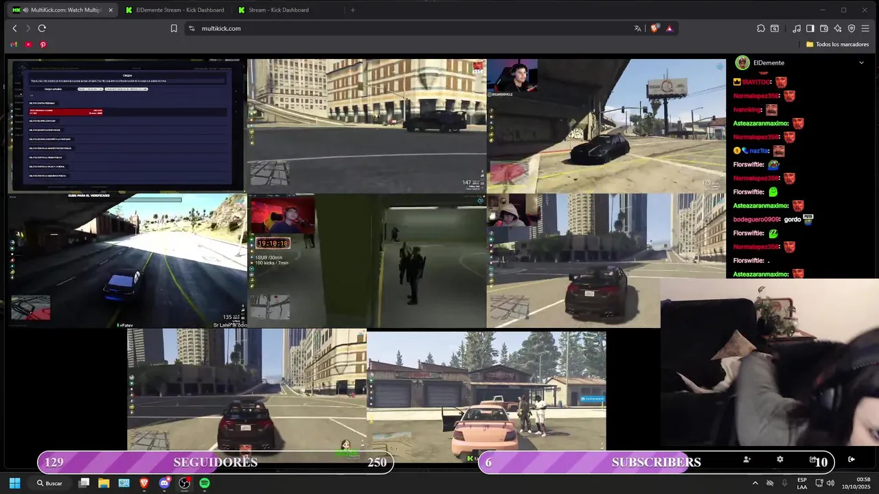This screenshot has height=494, width=879.
Task: Go back with the browser back arrow
Action: pos(14,28)
